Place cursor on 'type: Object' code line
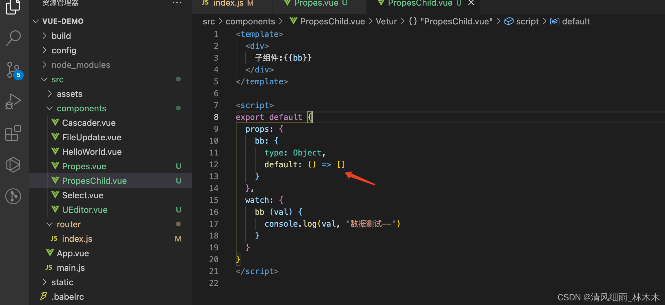Viewport: 665px width, 305px height. click(x=295, y=152)
